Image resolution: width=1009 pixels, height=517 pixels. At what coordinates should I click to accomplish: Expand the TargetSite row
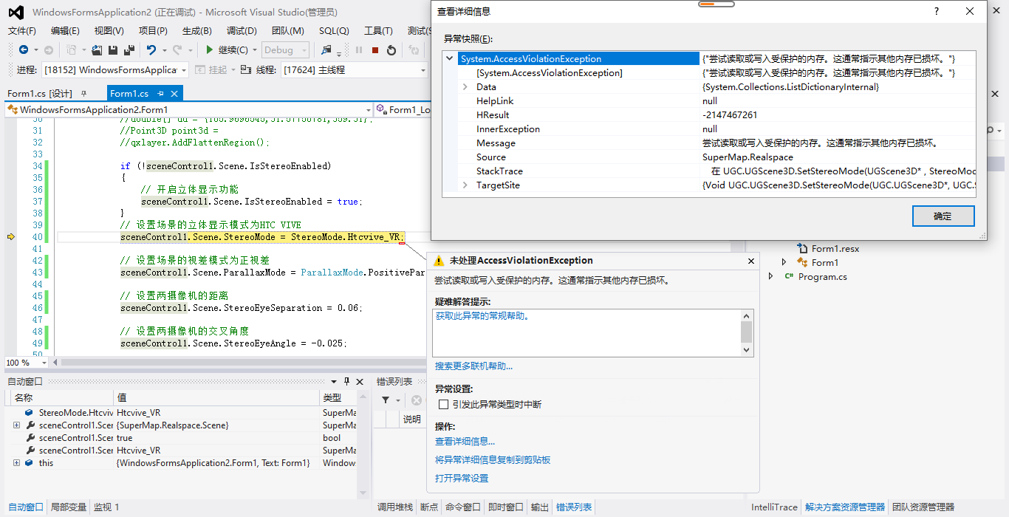(x=465, y=185)
